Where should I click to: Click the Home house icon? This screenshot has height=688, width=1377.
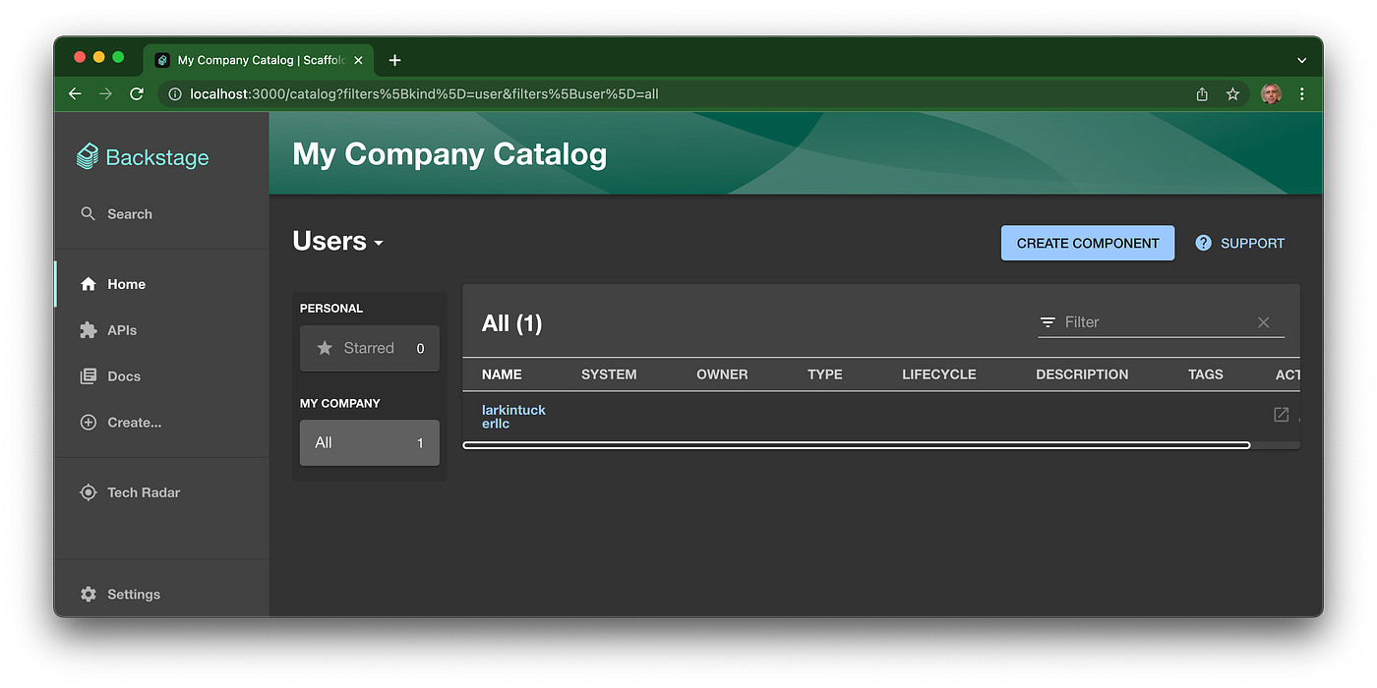click(x=89, y=284)
